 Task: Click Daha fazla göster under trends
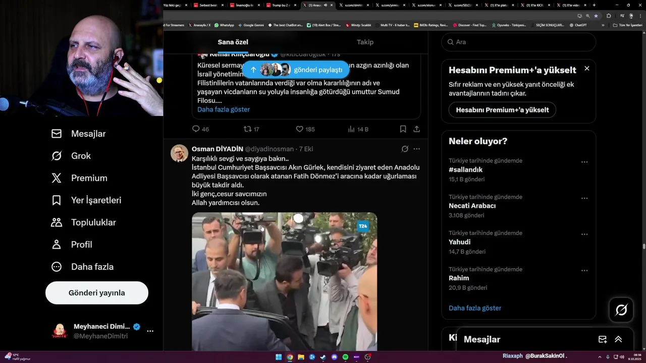coord(475,308)
